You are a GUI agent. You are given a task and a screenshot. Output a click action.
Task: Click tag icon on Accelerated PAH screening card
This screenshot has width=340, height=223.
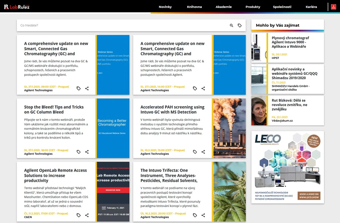(195, 152)
